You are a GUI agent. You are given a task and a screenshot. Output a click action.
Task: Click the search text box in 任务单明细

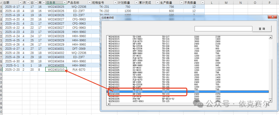coord(223,29)
